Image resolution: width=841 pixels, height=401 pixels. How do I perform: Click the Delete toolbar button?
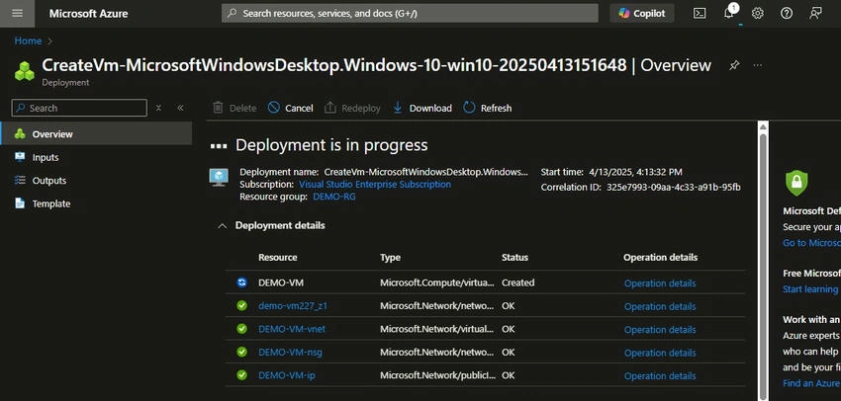point(234,108)
